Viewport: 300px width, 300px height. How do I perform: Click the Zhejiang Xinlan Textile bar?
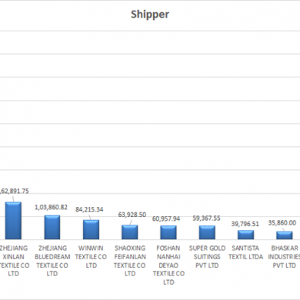(x=13, y=221)
